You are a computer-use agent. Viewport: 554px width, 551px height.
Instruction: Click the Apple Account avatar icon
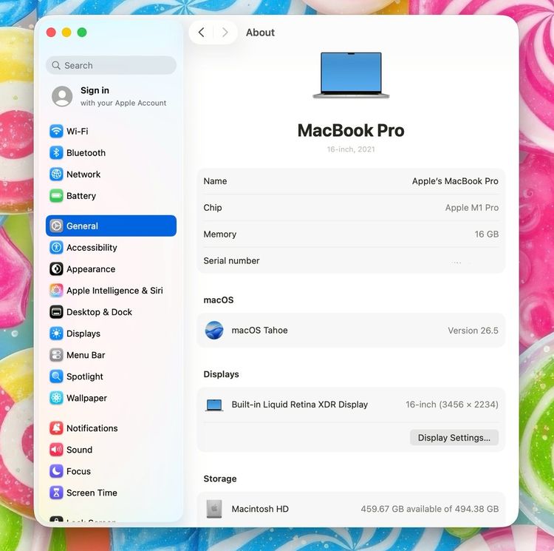click(62, 96)
